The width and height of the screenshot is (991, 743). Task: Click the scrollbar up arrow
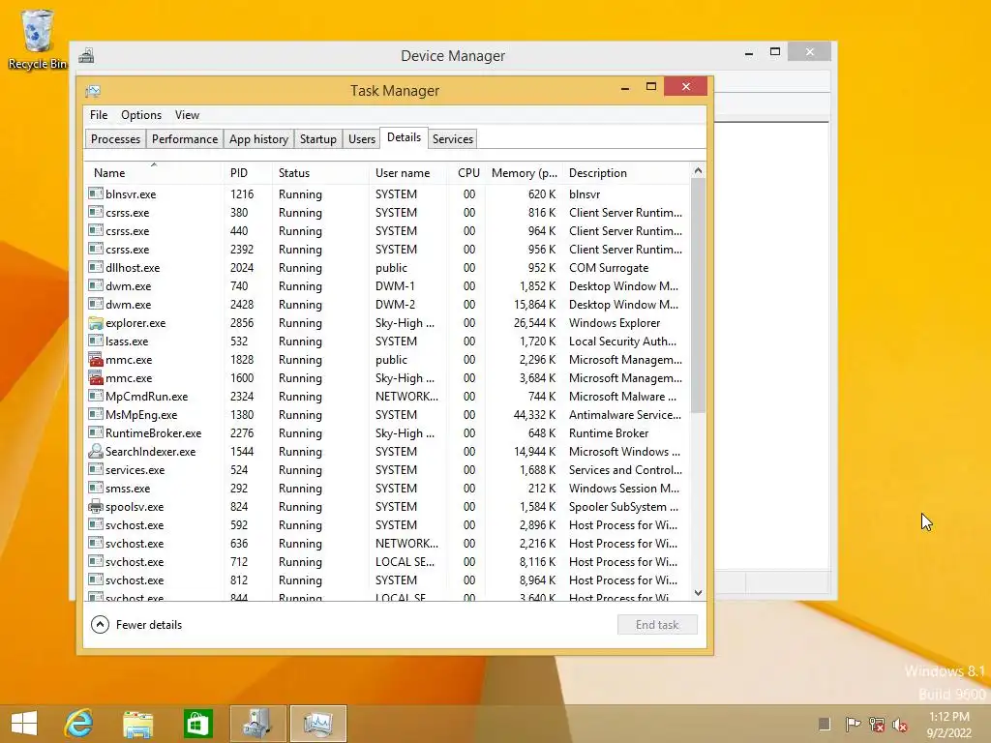point(698,170)
